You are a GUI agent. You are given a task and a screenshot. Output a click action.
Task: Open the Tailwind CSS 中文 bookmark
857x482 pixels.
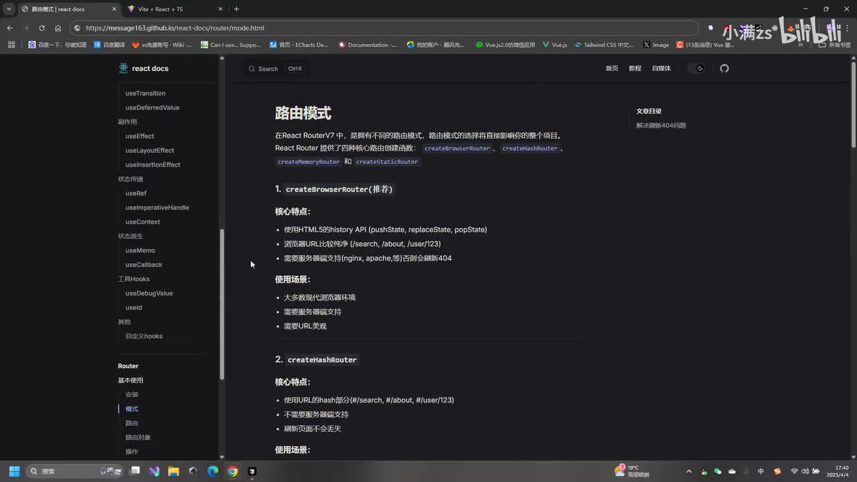(604, 45)
